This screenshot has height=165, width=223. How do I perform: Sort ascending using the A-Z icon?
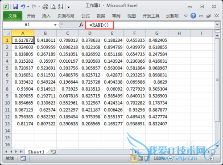click(61, 6)
